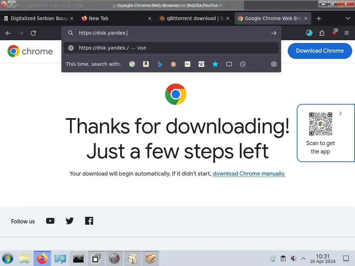Screen dimensions: 355x266
Task: Expand the list all tabs chevron
Action: 348,18
